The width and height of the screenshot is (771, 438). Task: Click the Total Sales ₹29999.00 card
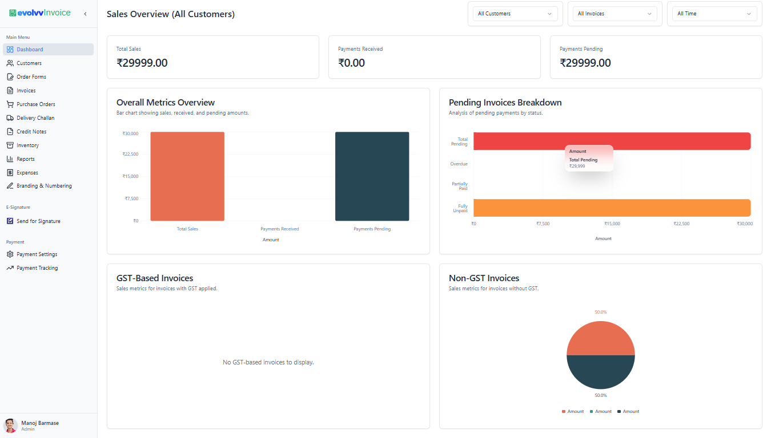pyautogui.click(x=213, y=57)
